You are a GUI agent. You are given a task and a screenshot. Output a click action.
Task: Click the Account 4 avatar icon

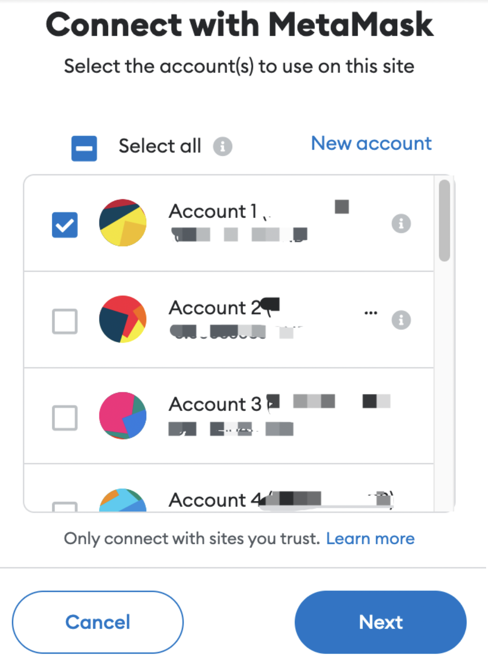coord(123,500)
